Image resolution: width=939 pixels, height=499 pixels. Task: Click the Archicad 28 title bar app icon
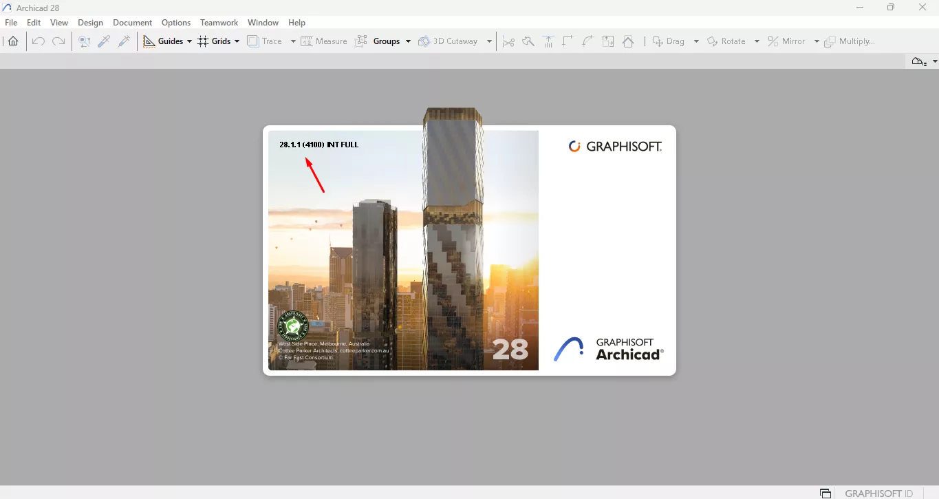(8, 8)
